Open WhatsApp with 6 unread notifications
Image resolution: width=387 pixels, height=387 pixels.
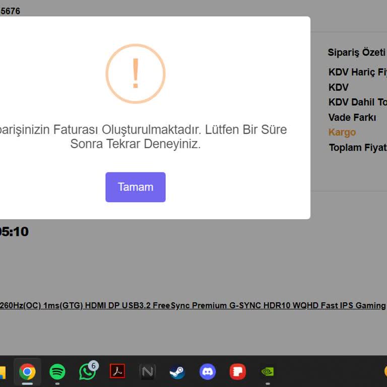click(88, 371)
